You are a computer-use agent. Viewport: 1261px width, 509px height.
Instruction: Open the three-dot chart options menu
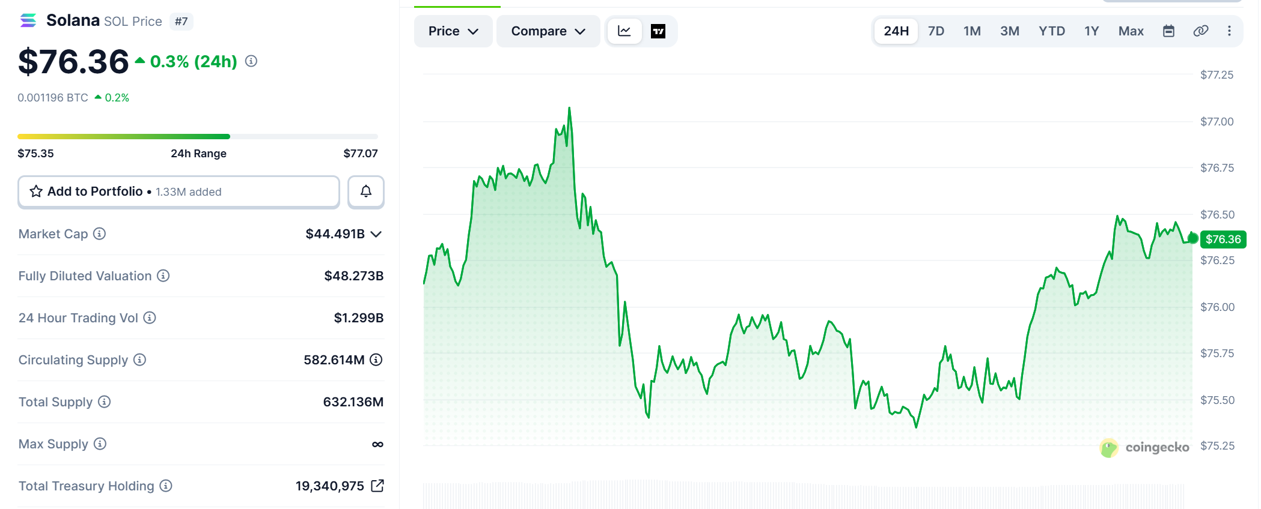(x=1229, y=31)
